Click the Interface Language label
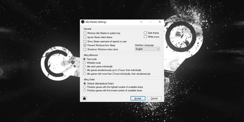 tap(144, 45)
